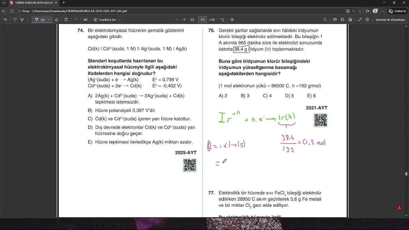409x230 pixels.
Task: Toggle fit to width view
Action: pos(192,19)
